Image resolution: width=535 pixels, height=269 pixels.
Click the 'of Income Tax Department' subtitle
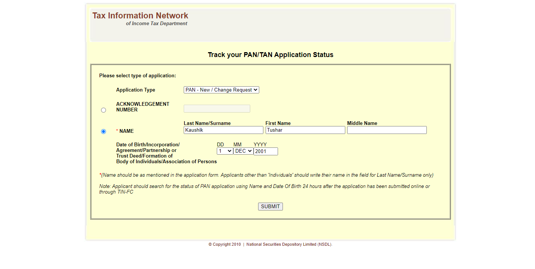pyautogui.click(x=156, y=24)
